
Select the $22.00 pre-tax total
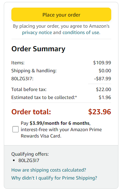(103, 89)
